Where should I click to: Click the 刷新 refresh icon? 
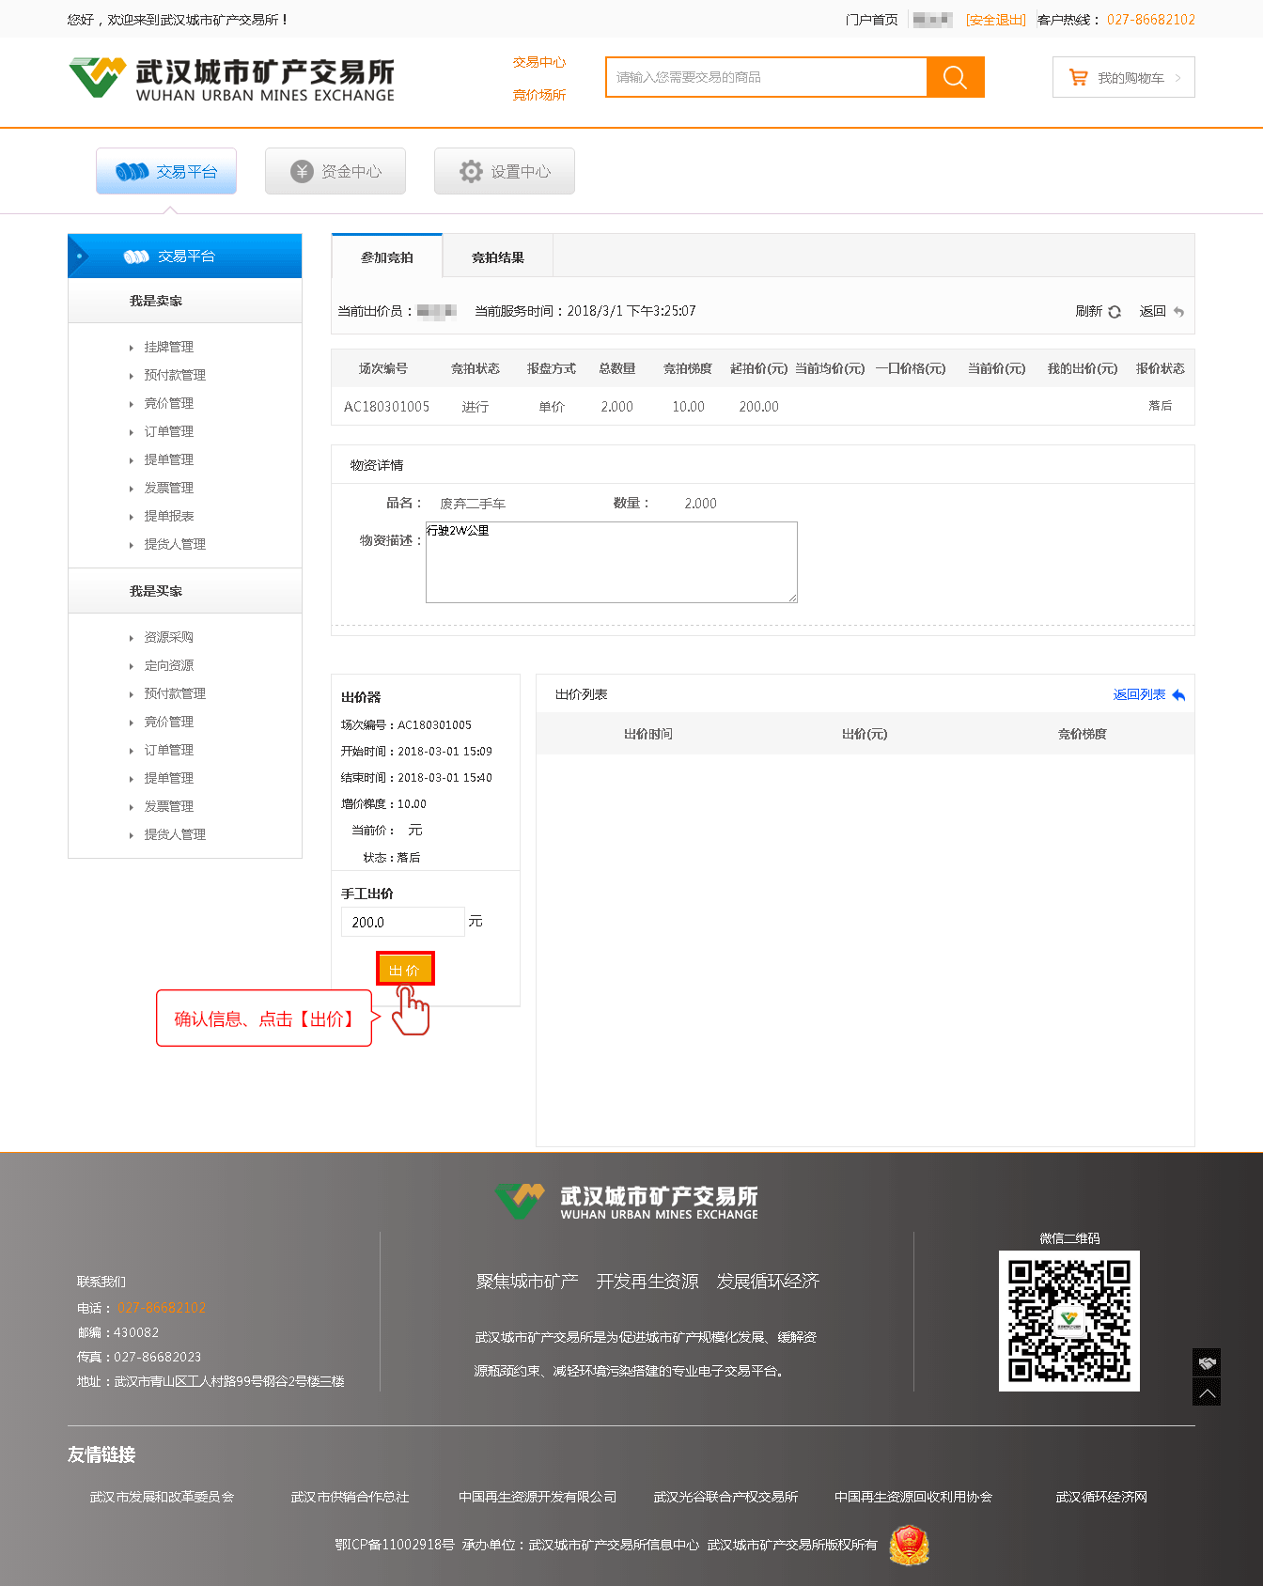(1115, 312)
